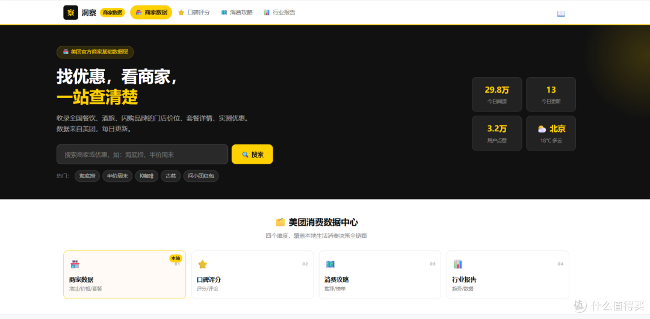Click the 一站查清楚 yellow headline
Viewport: 650px width, 319px height.
[x=97, y=98]
